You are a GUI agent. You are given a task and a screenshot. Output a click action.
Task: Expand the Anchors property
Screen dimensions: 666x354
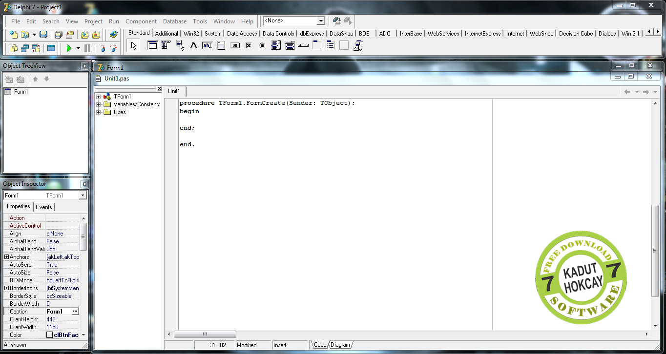click(7, 257)
